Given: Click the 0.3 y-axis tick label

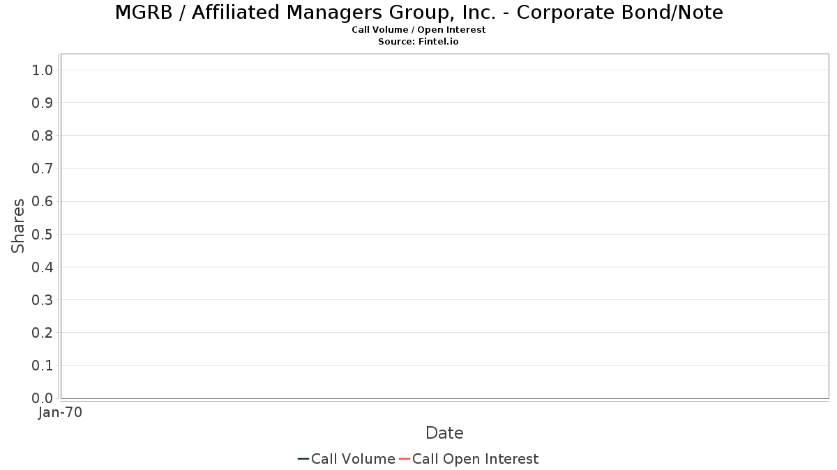Looking at the screenshot, I should 43,300.
